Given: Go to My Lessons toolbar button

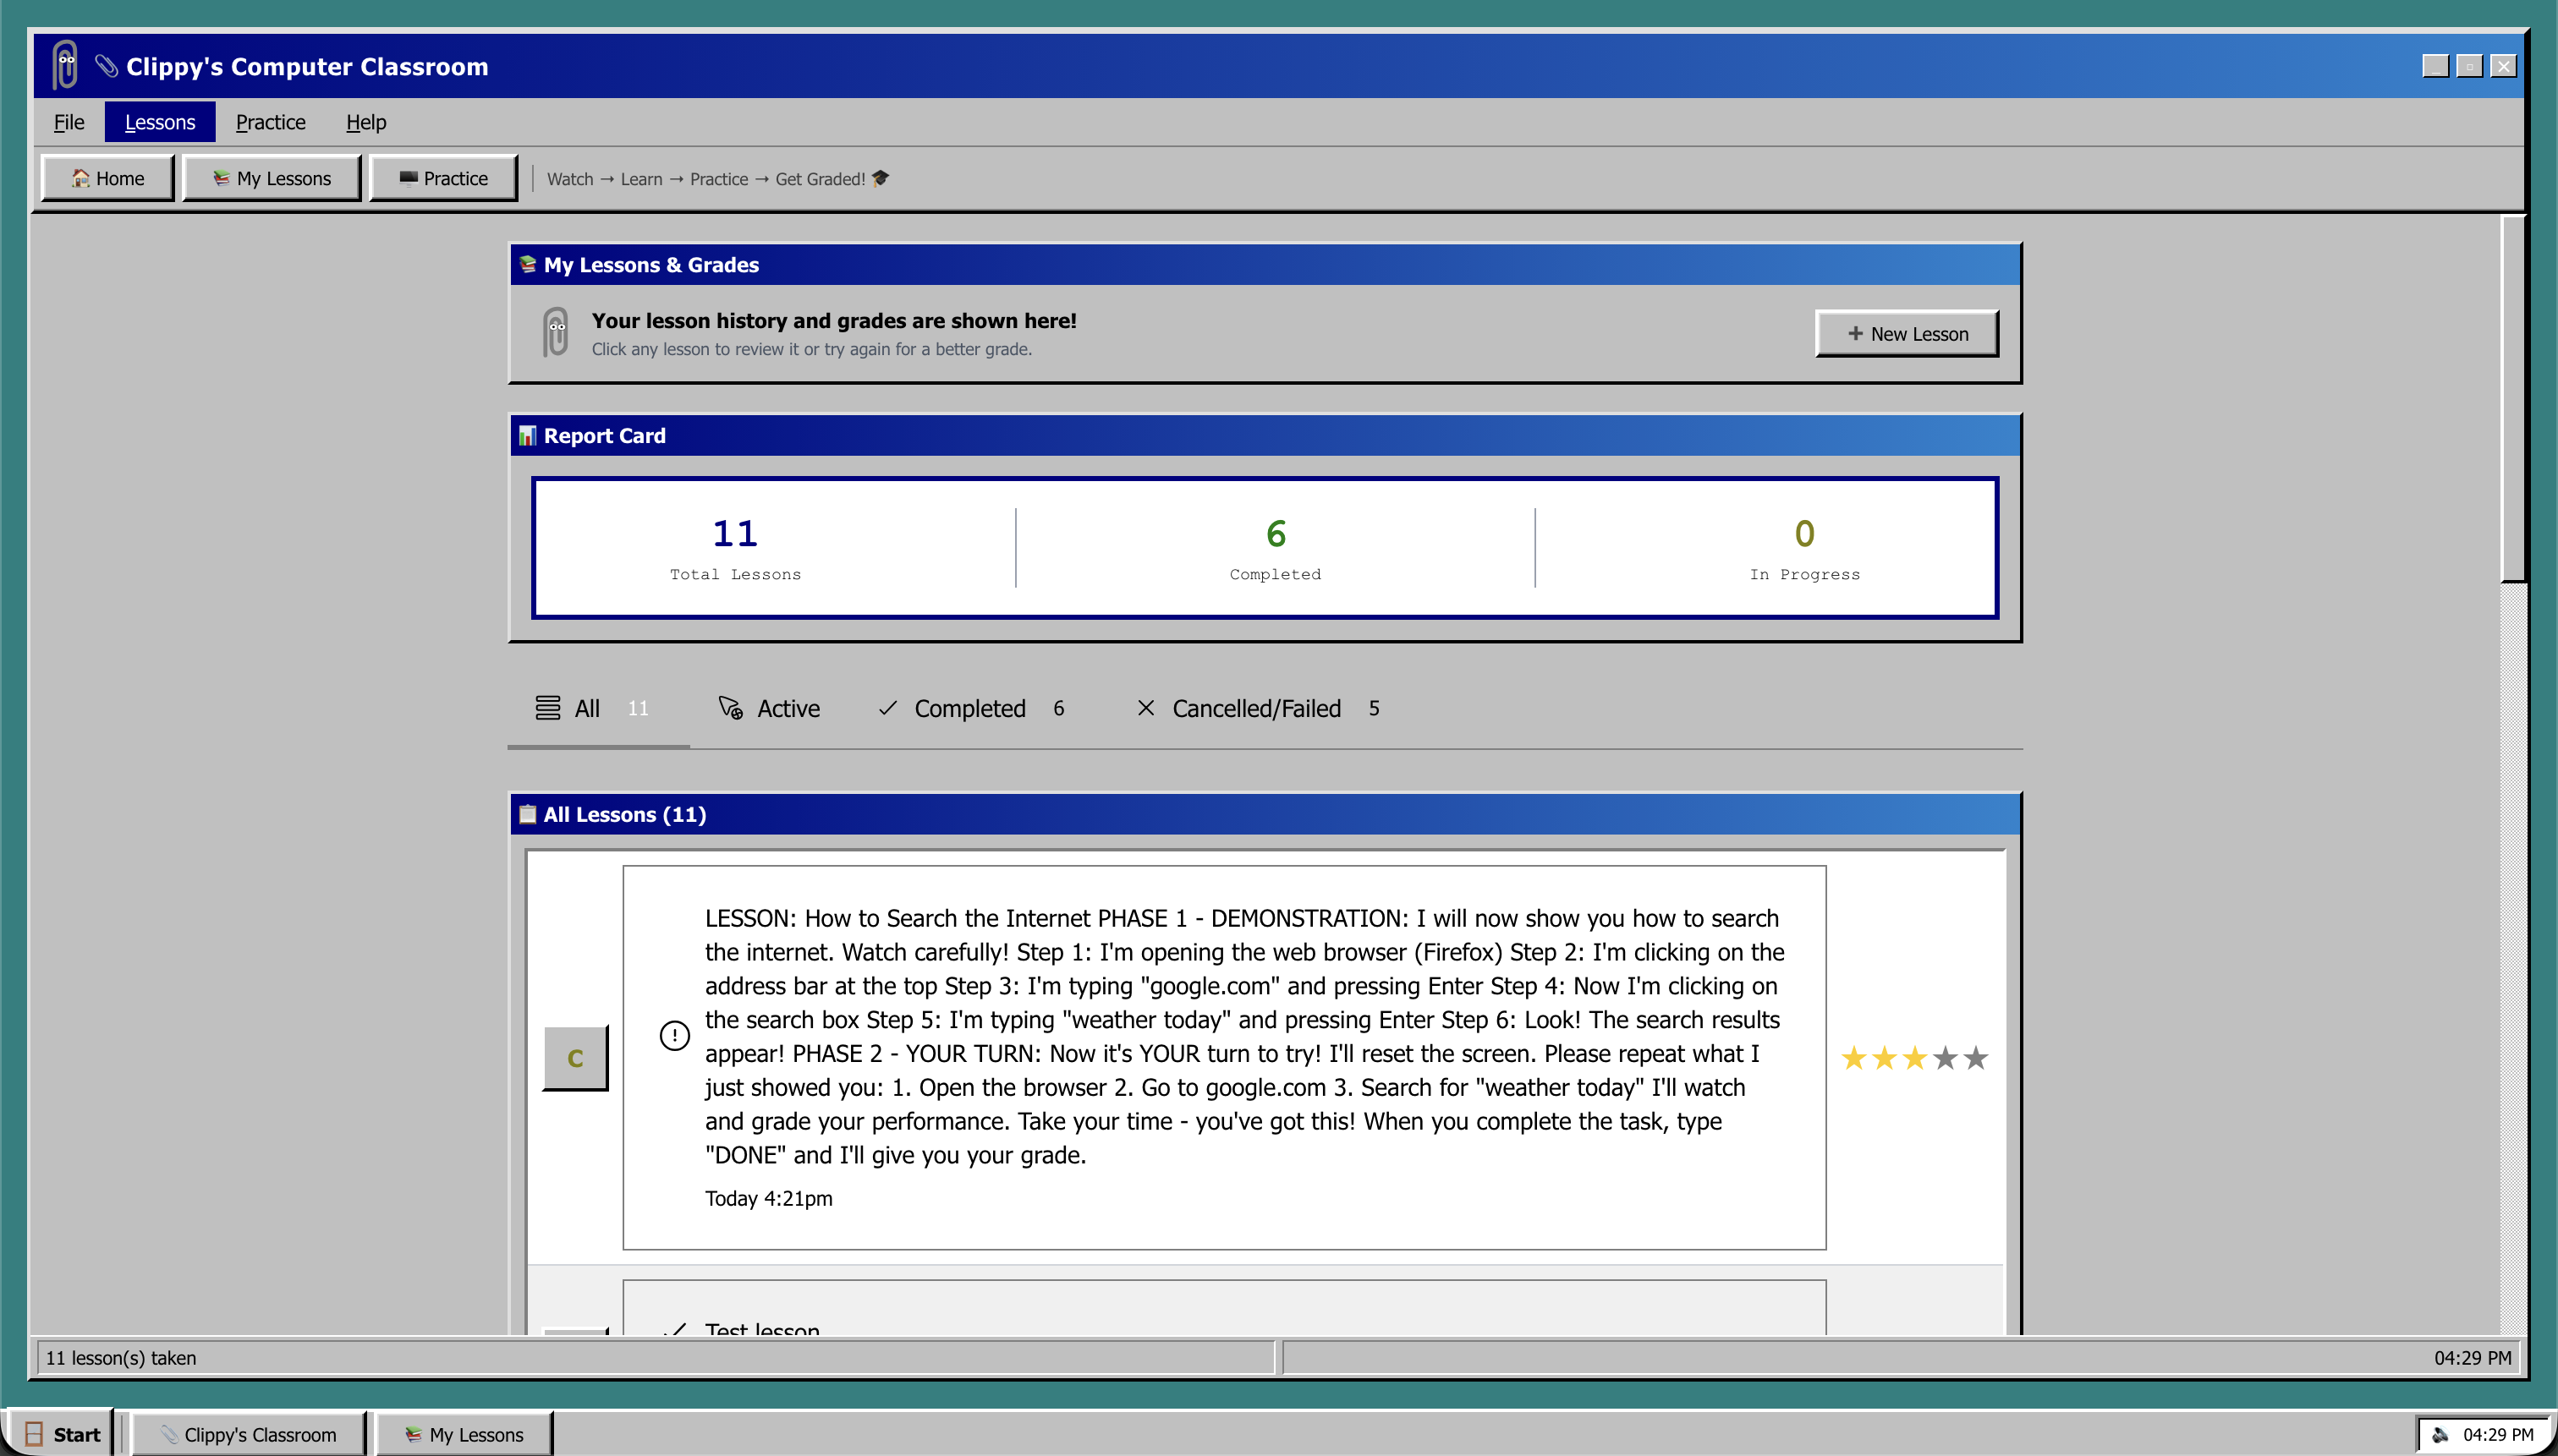Looking at the screenshot, I should pyautogui.click(x=271, y=178).
